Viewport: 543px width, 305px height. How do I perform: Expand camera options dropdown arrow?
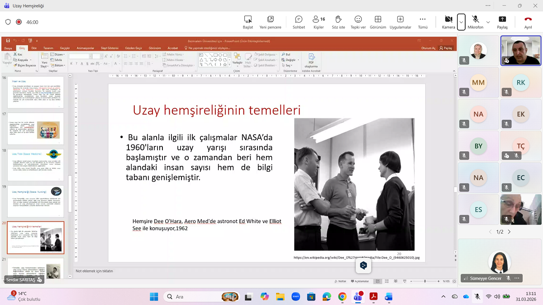[461, 22]
